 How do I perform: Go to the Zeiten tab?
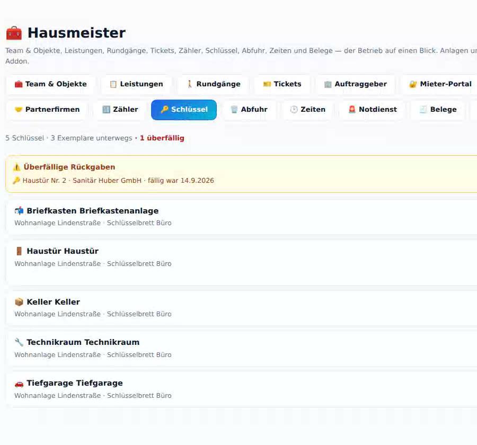tap(307, 110)
